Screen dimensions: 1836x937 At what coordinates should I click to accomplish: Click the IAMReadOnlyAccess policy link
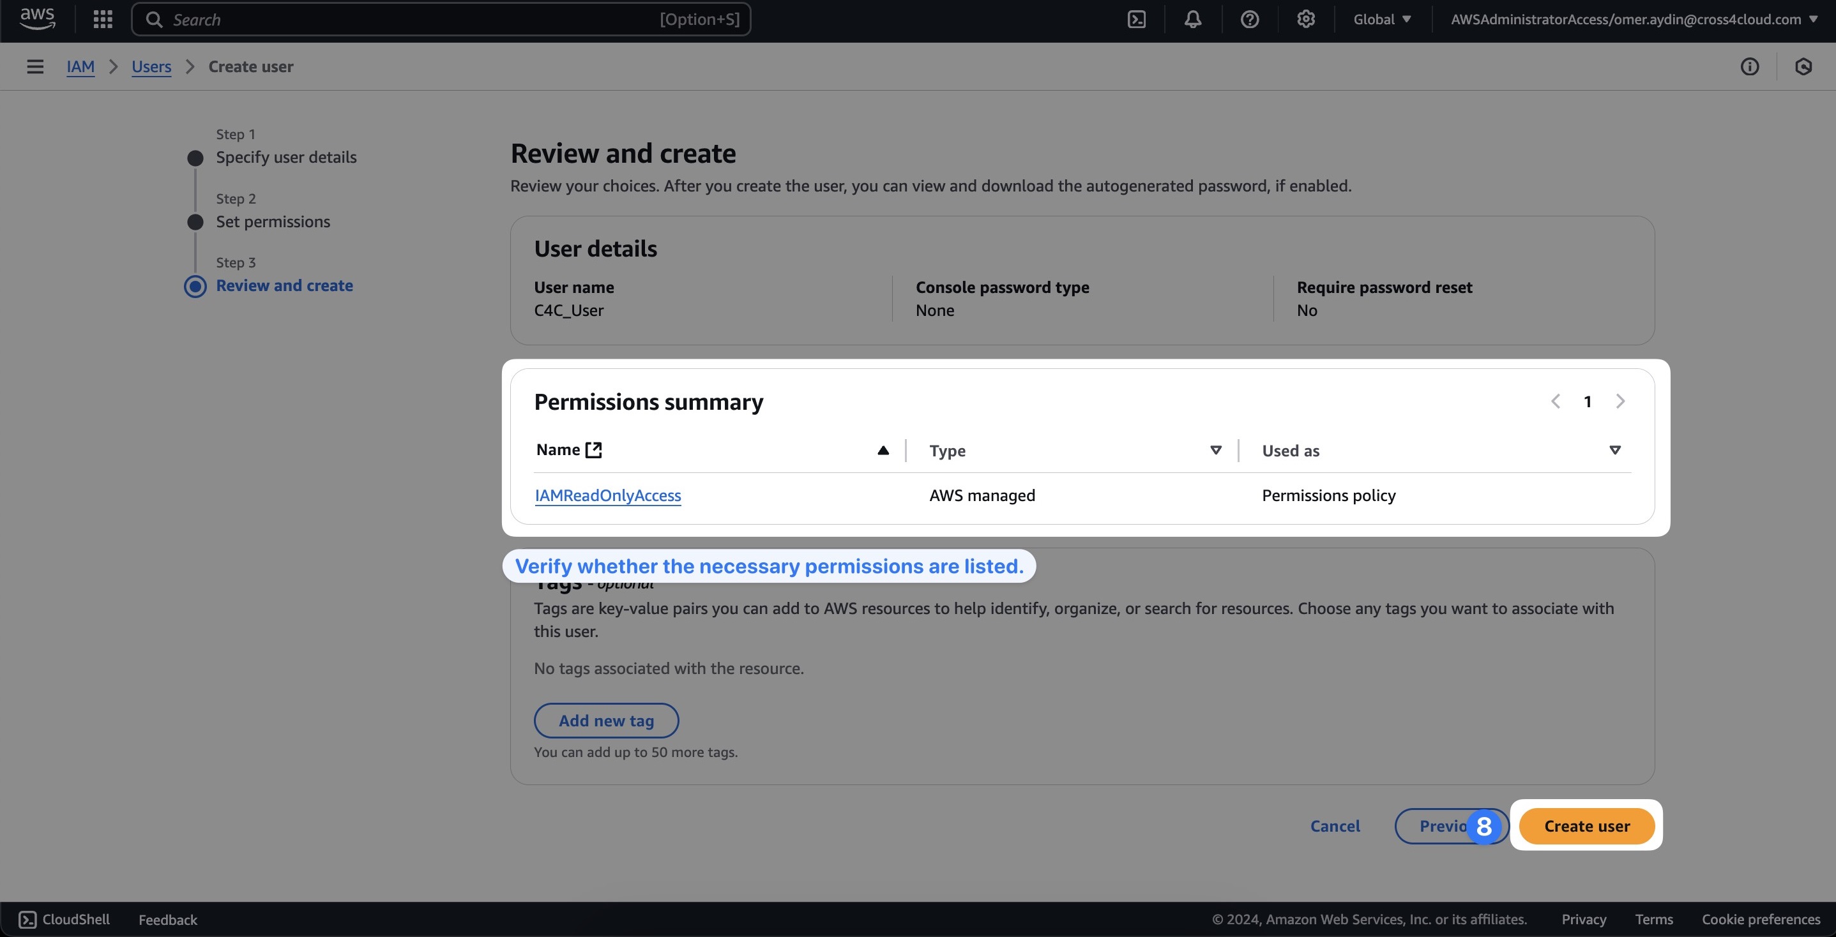(607, 493)
